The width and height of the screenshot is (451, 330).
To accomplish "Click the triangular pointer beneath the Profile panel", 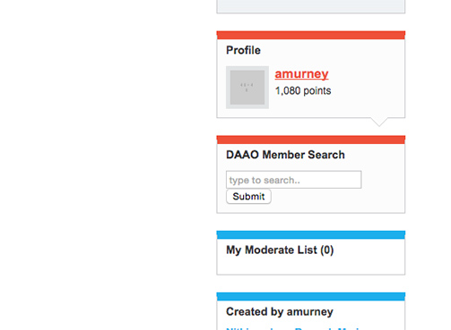I will pos(379,122).
